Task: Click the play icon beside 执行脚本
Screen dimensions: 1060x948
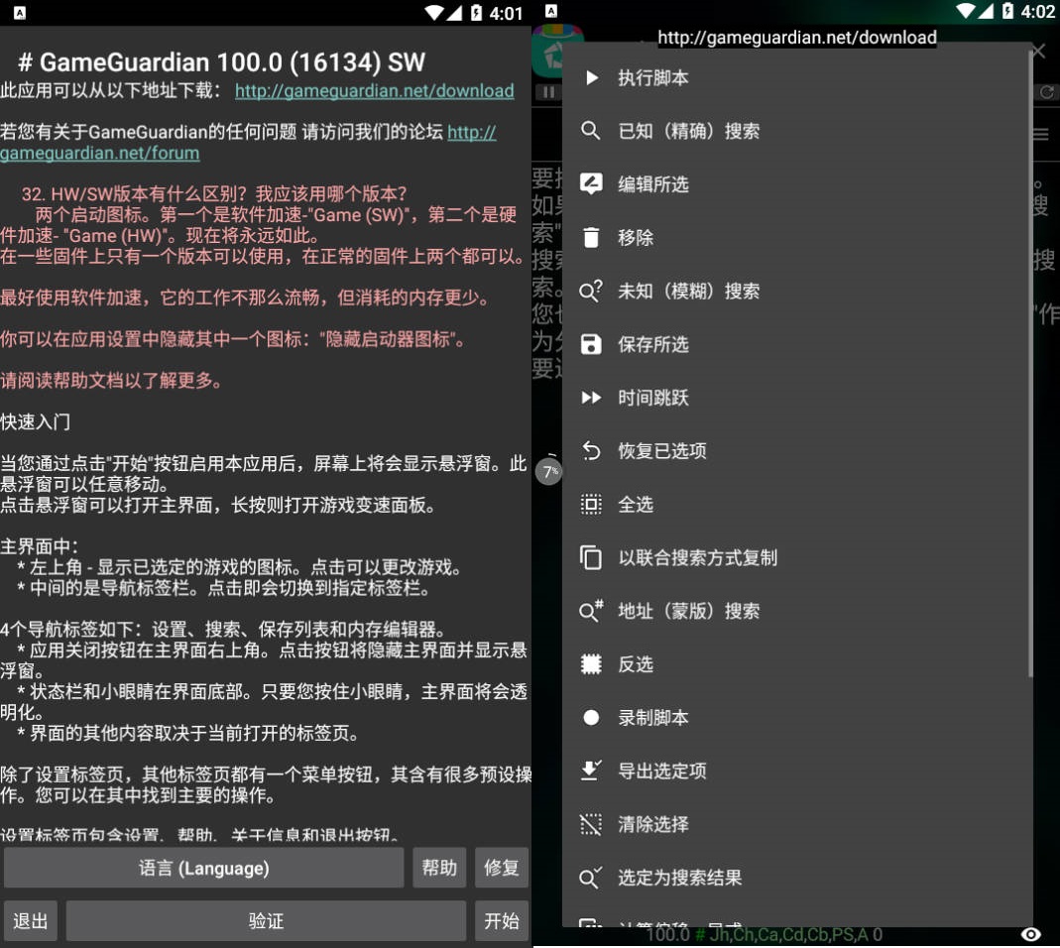Action: click(592, 77)
